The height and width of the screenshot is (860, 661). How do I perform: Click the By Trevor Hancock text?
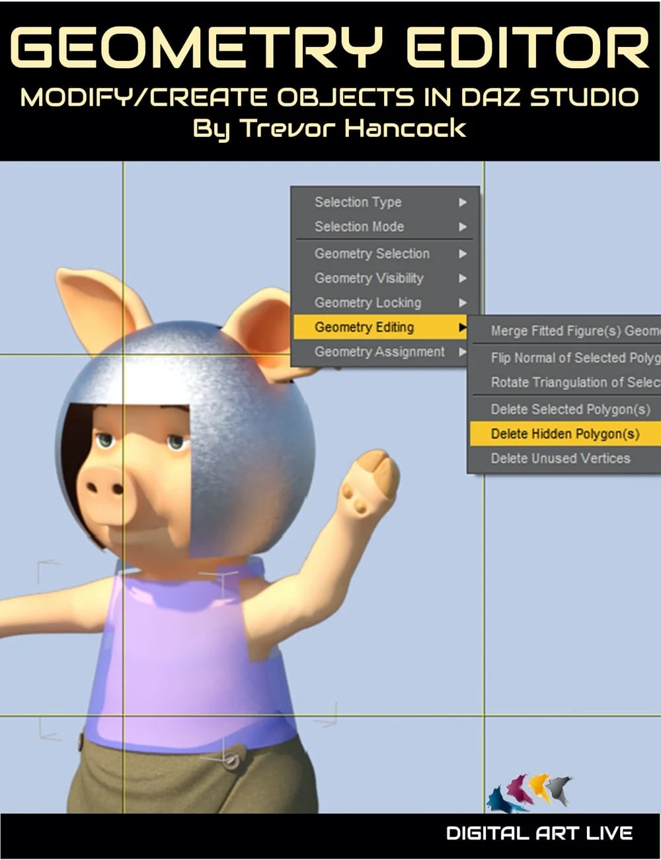click(x=329, y=127)
